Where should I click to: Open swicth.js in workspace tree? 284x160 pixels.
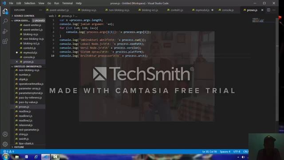click(24, 139)
